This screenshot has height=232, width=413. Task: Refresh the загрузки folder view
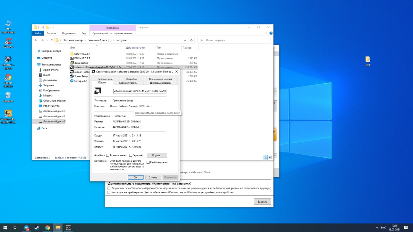[x=191, y=40]
